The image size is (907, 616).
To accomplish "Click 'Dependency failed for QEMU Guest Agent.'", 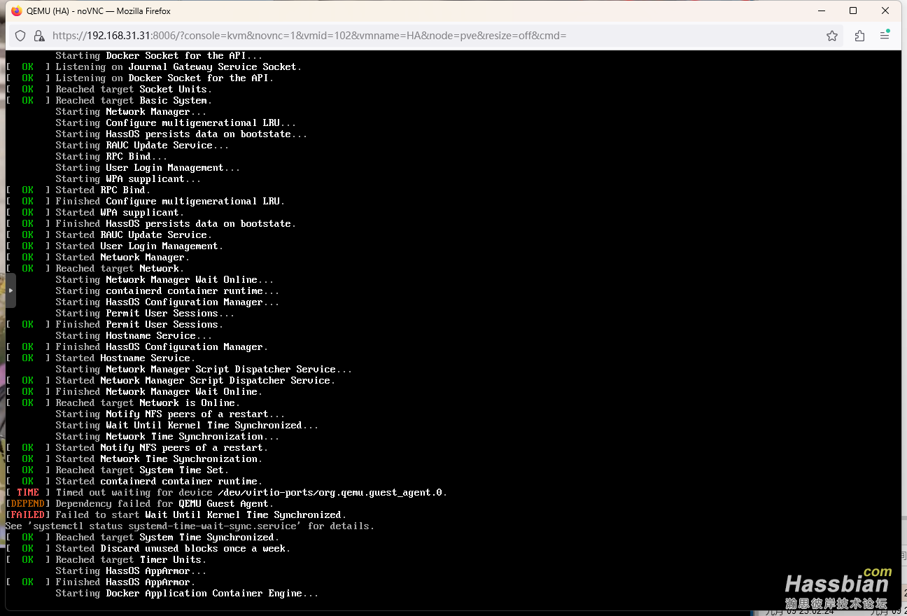I will tap(164, 503).
